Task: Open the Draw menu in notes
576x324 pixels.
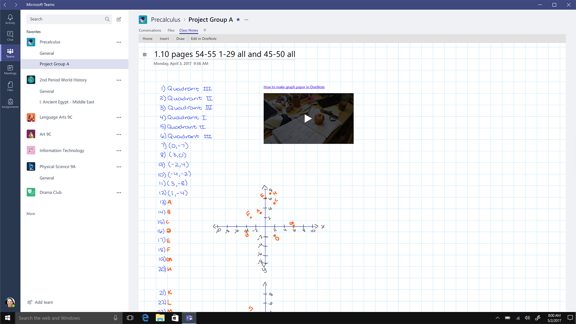Action: 180,39
